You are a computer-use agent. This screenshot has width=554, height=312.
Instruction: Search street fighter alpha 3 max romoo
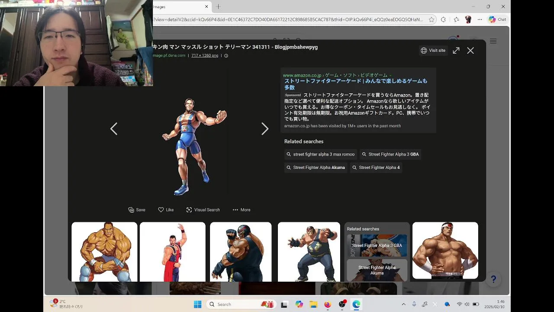[x=321, y=154]
